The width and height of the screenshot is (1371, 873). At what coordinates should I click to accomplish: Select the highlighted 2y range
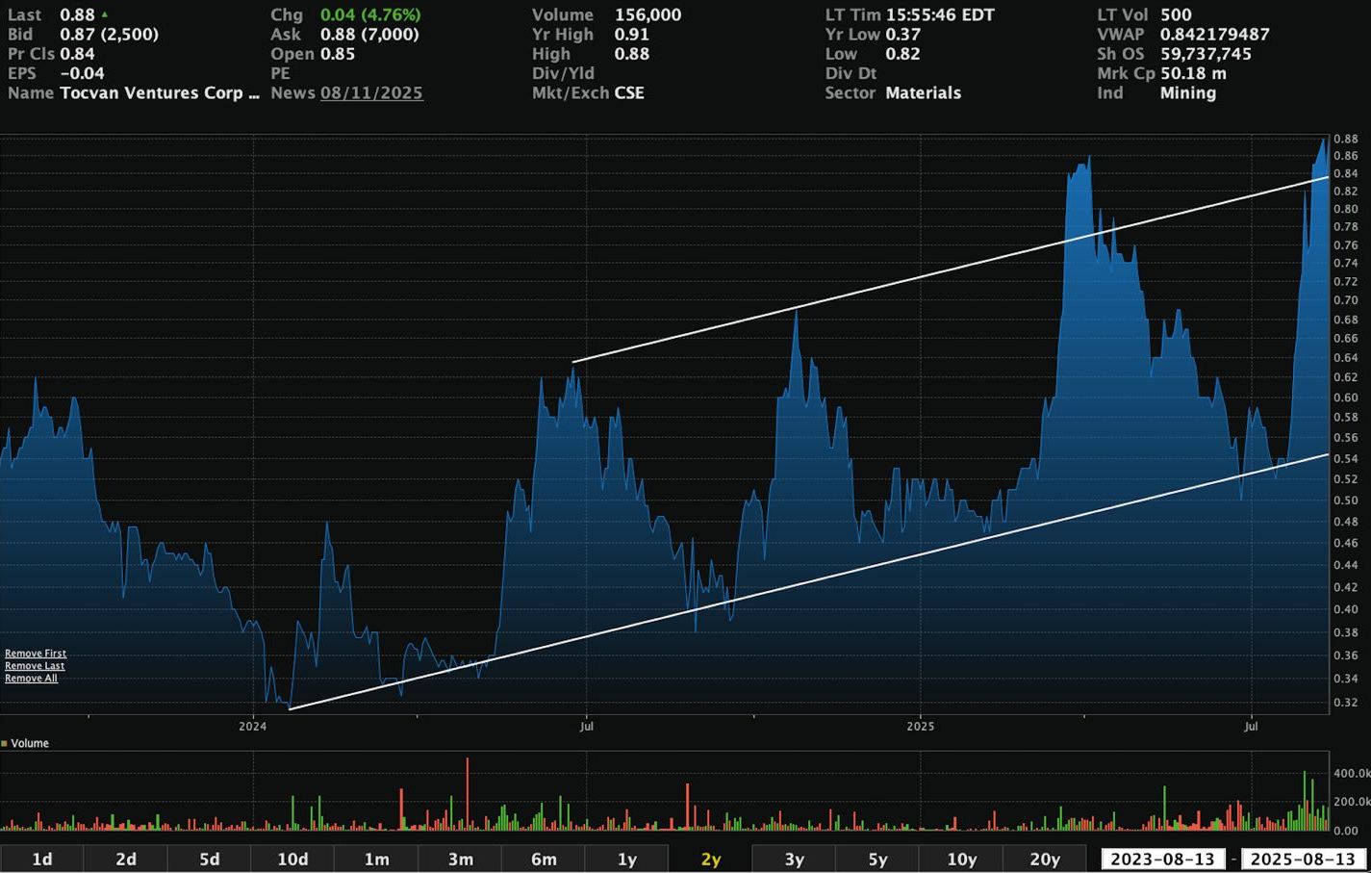pyautogui.click(x=711, y=859)
